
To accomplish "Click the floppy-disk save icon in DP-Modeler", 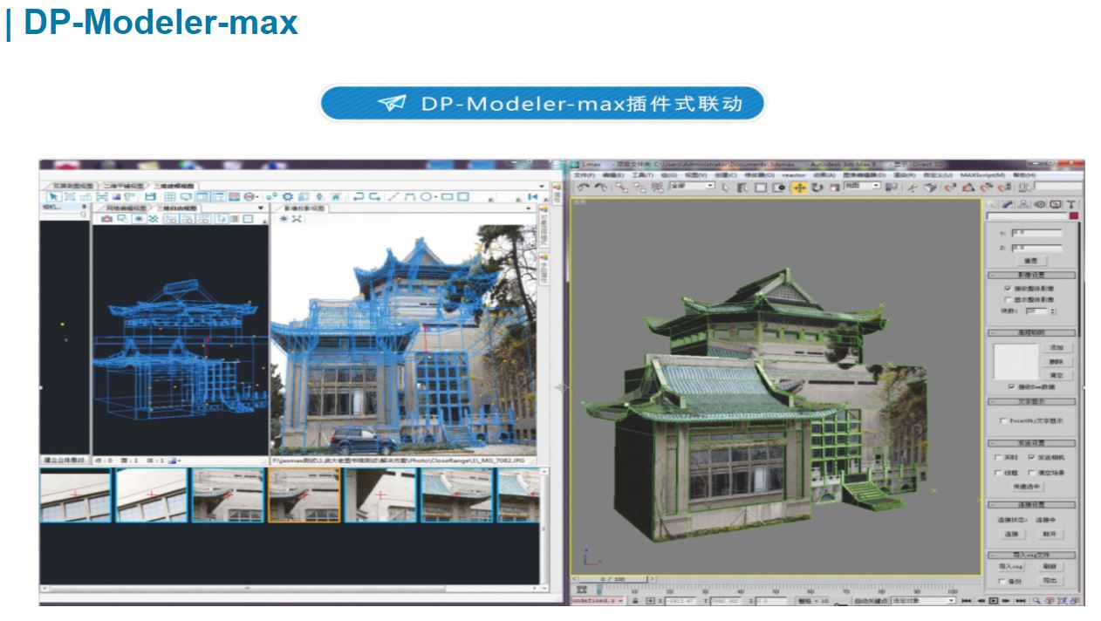I will tap(151, 197).
